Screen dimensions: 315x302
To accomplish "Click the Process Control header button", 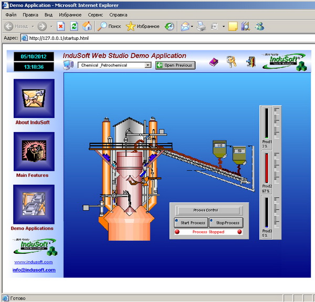I will coord(209,210).
